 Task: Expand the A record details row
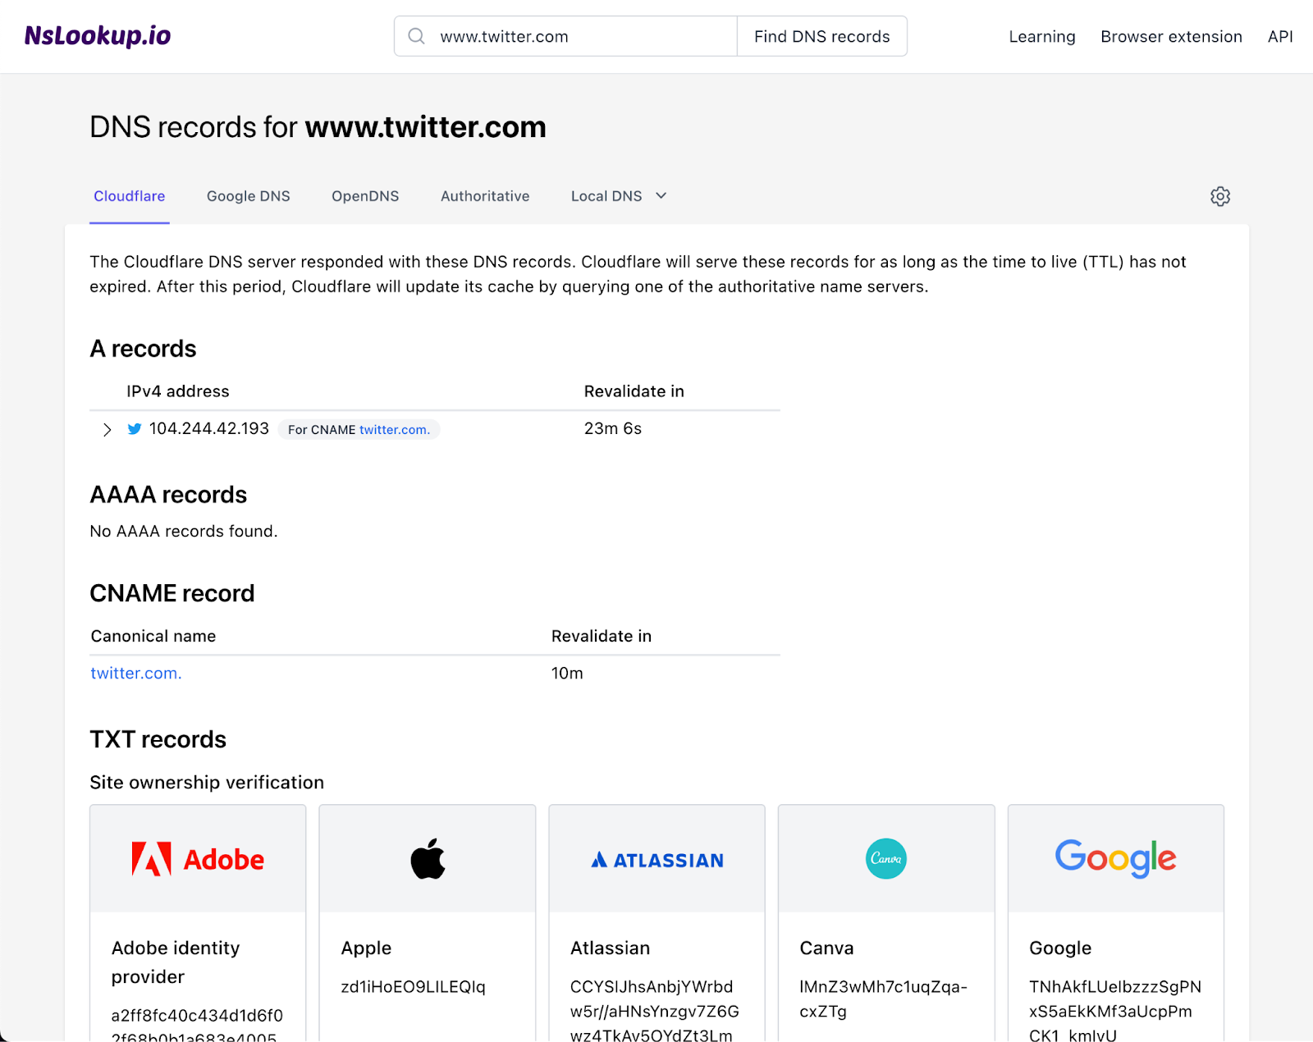coord(107,429)
